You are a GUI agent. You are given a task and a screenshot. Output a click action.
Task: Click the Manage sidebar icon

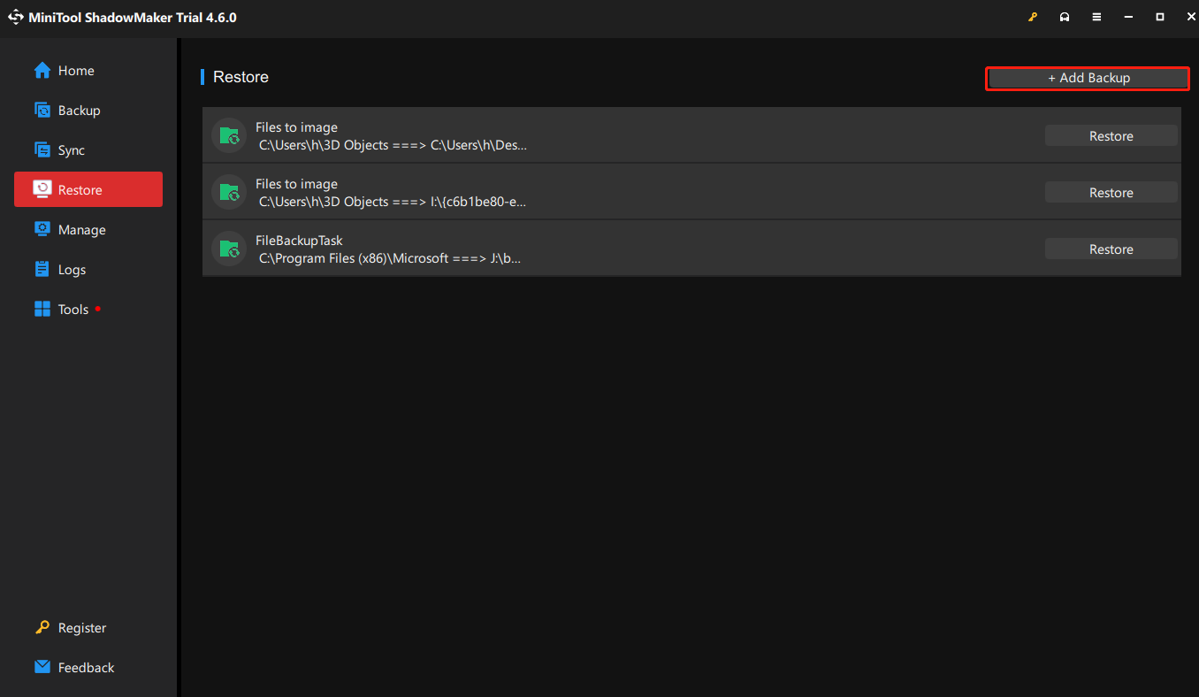coord(42,230)
